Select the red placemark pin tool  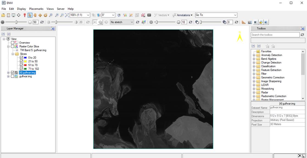click(x=25, y=15)
